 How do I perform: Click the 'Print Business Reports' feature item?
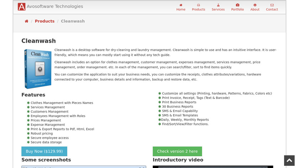click(179, 102)
